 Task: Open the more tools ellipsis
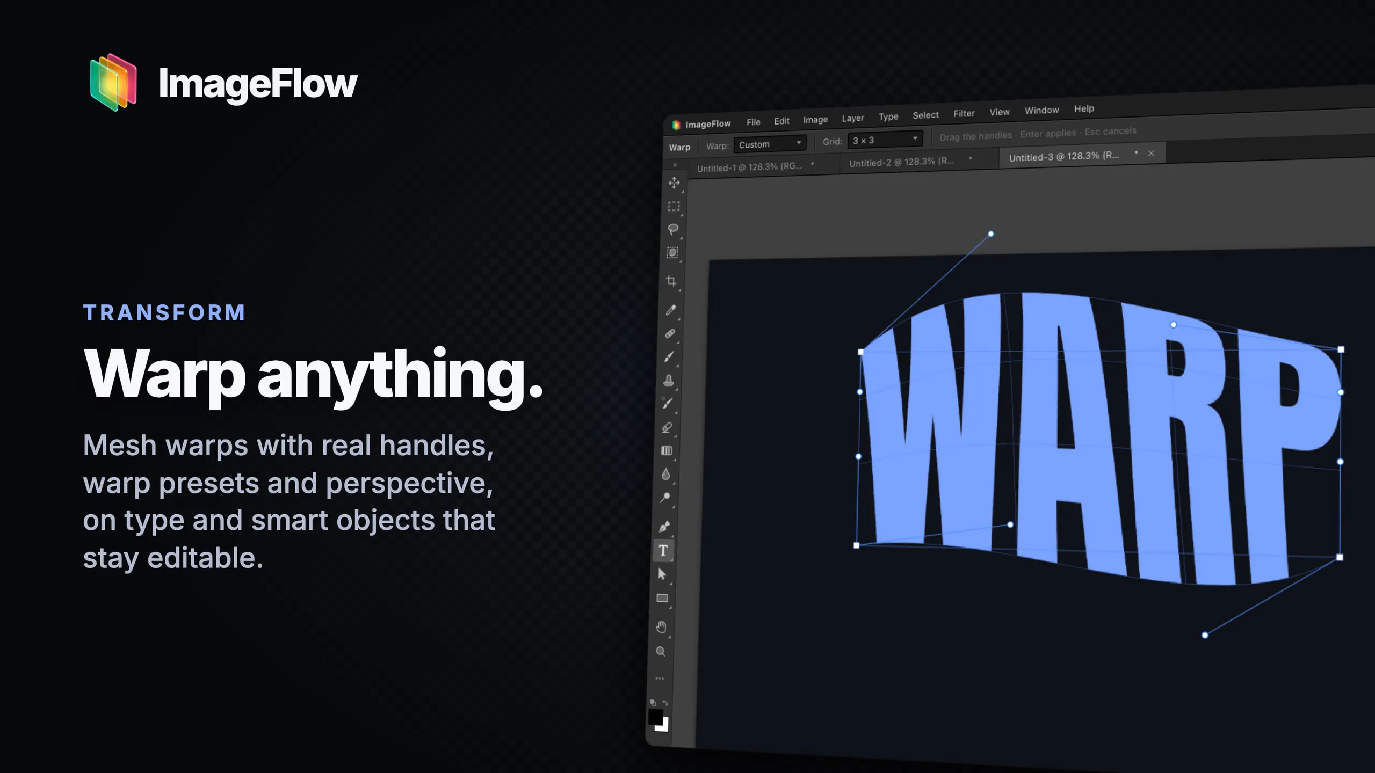tap(660, 679)
